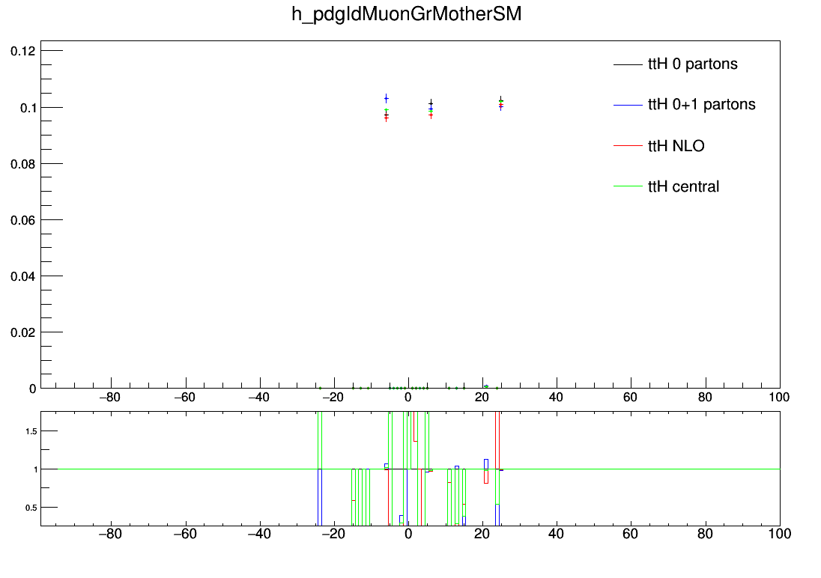Screen dimensions: 821x578
Task: Click the 0.06 y-axis label
Action: [23, 220]
